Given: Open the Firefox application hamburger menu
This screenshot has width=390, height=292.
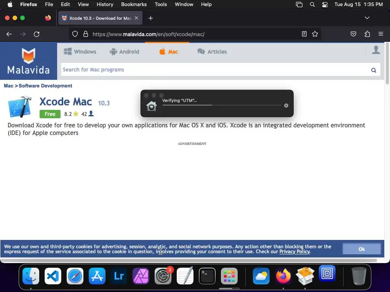Looking at the screenshot, I should pyautogui.click(x=380, y=34).
